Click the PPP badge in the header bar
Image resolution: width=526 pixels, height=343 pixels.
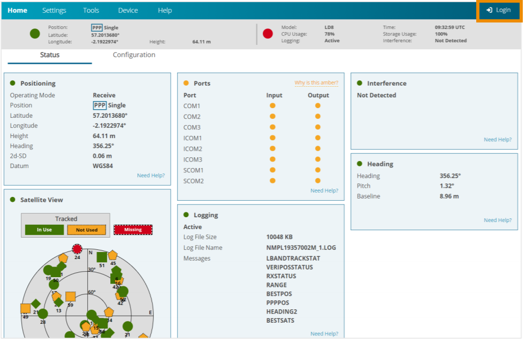coord(97,27)
